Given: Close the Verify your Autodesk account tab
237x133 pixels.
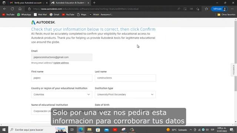Looking at the screenshot, I should pos(47,3).
